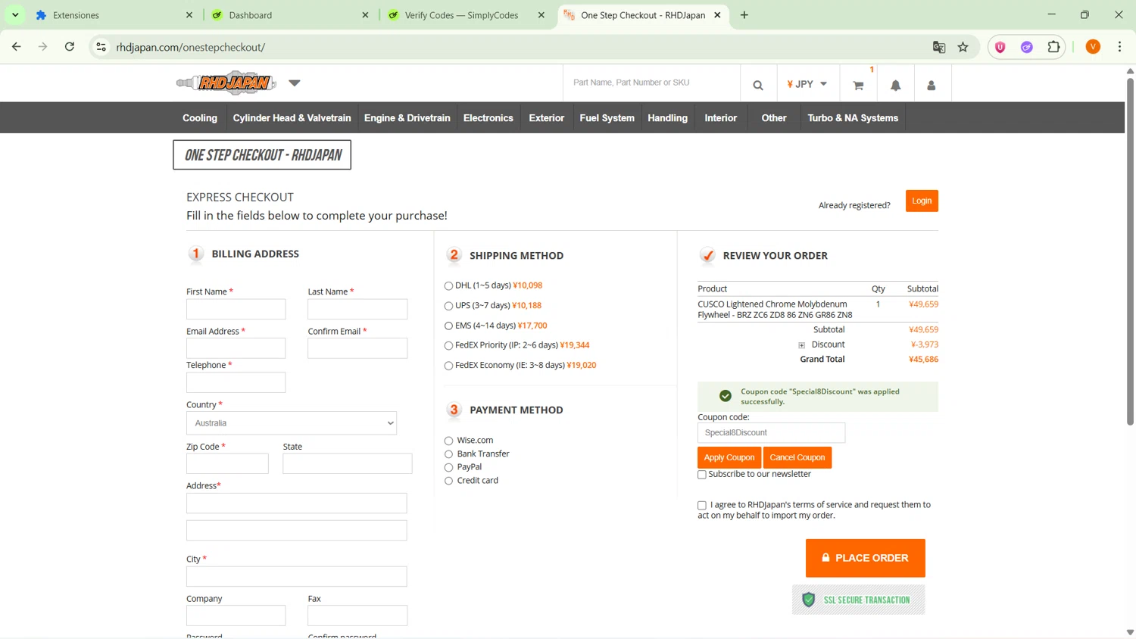Viewport: 1136px width, 639px height.
Task: Open the Exterior menu
Action: coord(547,118)
